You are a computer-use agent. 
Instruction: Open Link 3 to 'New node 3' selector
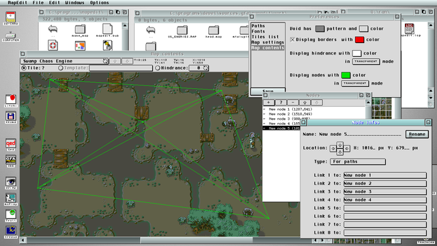coord(385,191)
